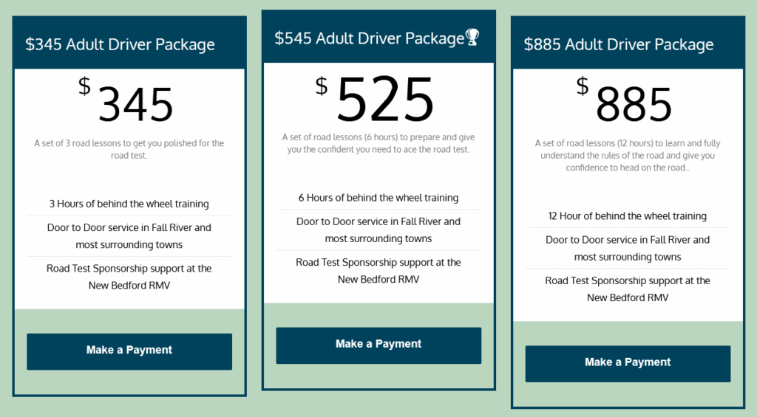Screen dimensions: 757x417
Task: Click '3 Hours of behind the wheel training'
Action: click(129, 204)
